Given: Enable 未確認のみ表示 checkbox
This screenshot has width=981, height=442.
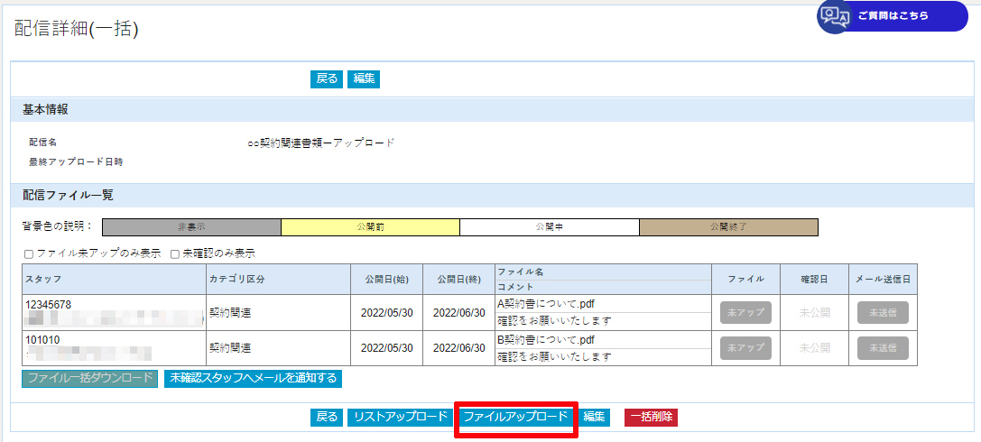Looking at the screenshot, I should pyautogui.click(x=175, y=254).
